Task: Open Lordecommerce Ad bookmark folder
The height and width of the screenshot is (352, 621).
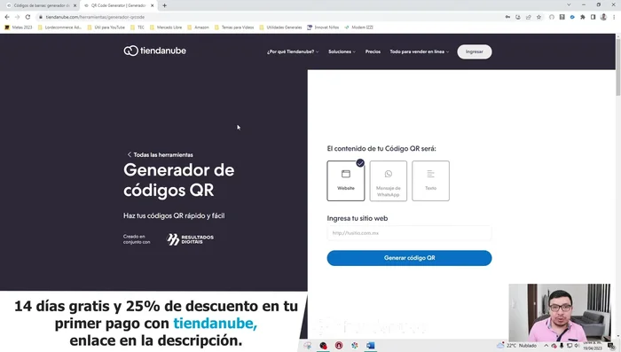Action: 59,27
